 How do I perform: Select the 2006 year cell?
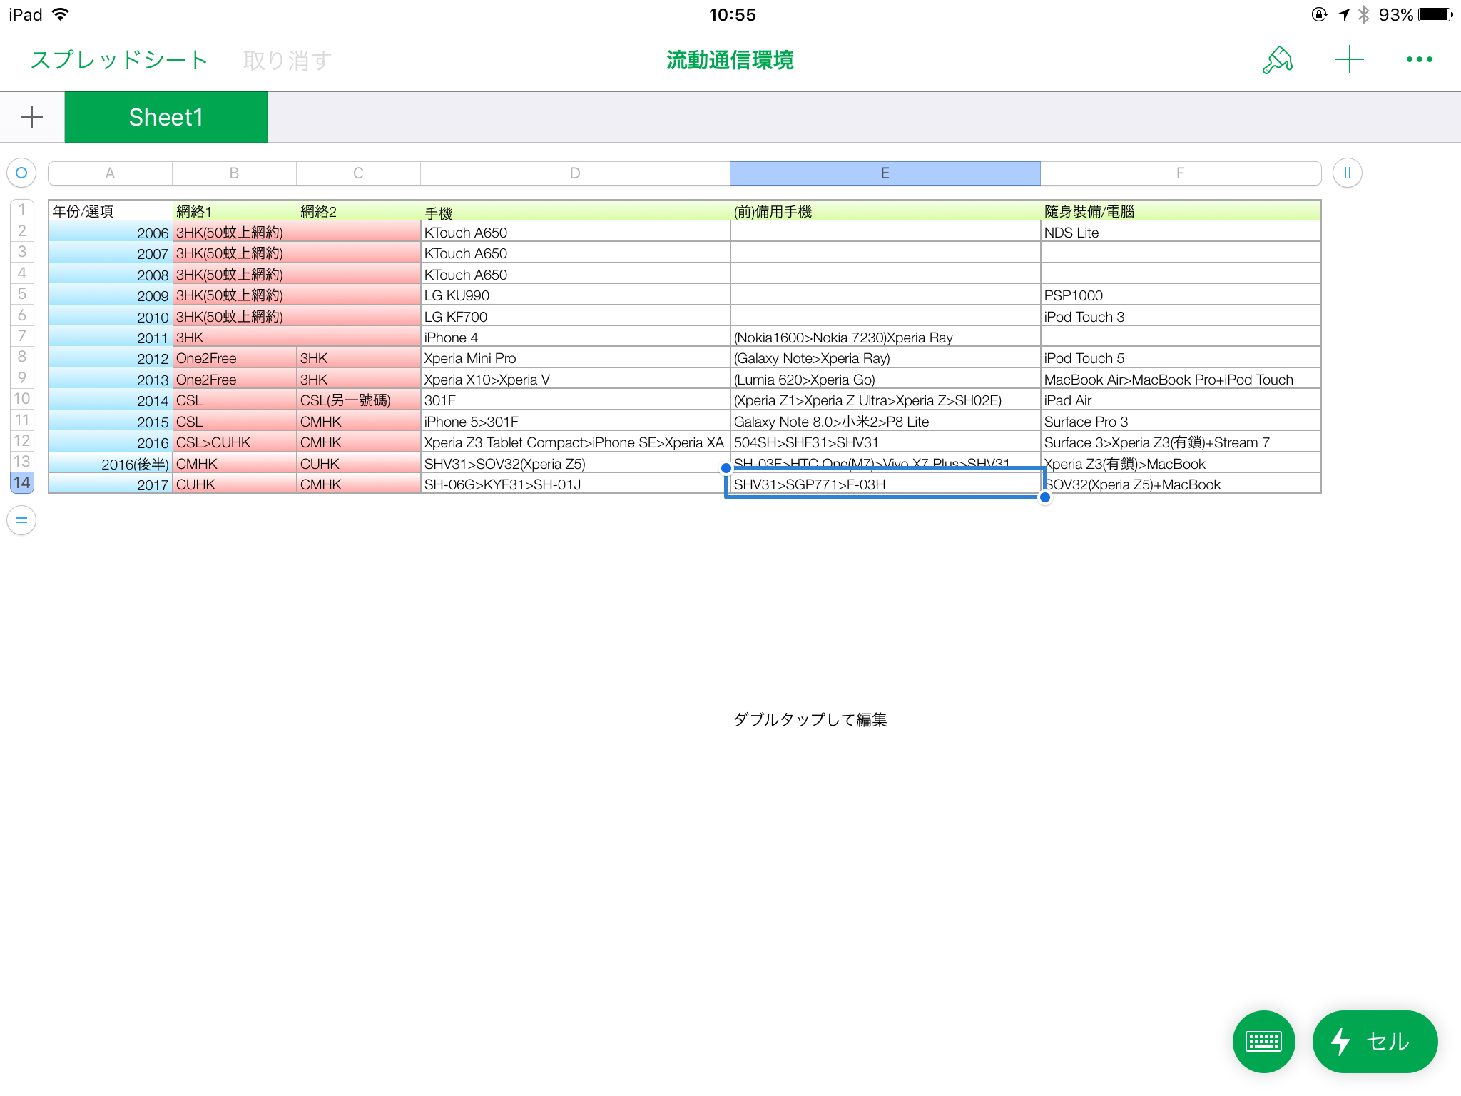click(110, 233)
